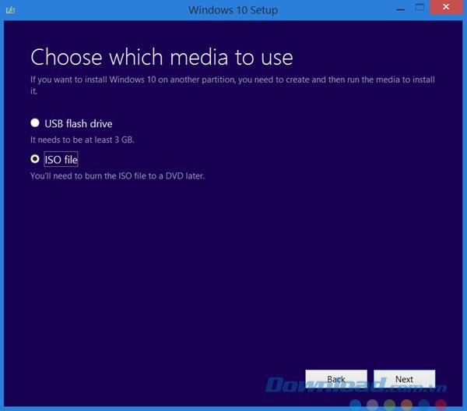Go back with the Back button

click(x=336, y=379)
